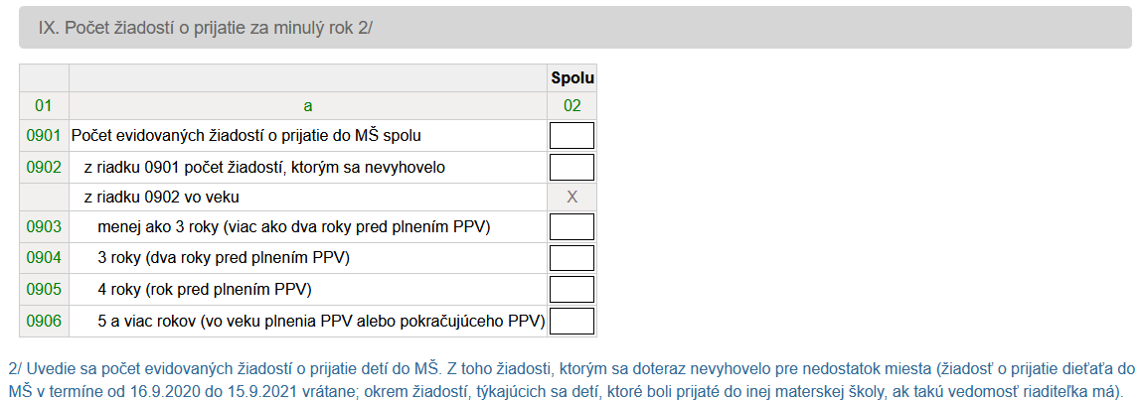Click the input field for row 0901
Screen dimensions: 1144x401
(572, 136)
